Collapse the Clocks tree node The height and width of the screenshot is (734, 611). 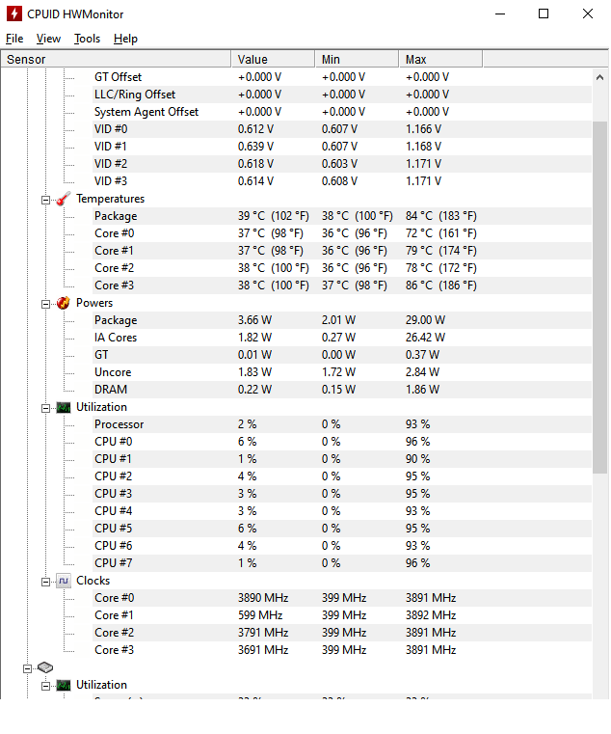45,582
